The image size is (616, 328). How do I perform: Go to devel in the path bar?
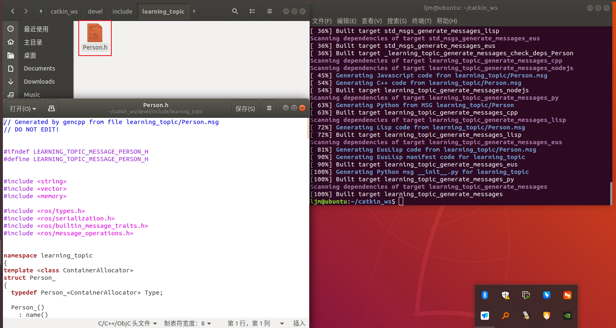tap(95, 11)
